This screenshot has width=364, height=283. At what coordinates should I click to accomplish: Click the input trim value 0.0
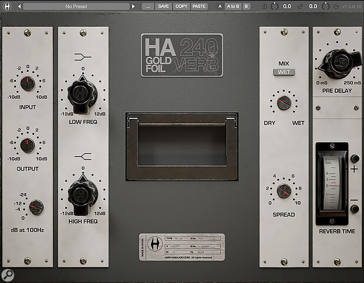[287, 6]
